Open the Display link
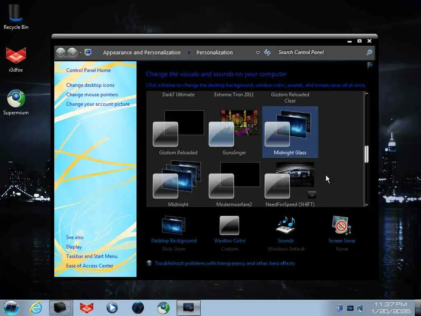This screenshot has width=421, height=316. pos(74,247)
